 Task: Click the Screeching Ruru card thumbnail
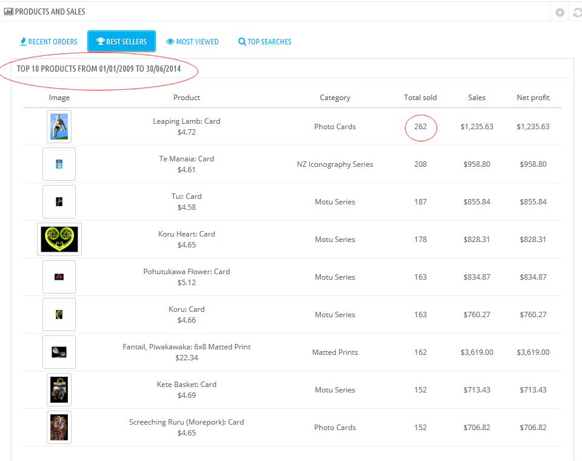tap(59, 427)
